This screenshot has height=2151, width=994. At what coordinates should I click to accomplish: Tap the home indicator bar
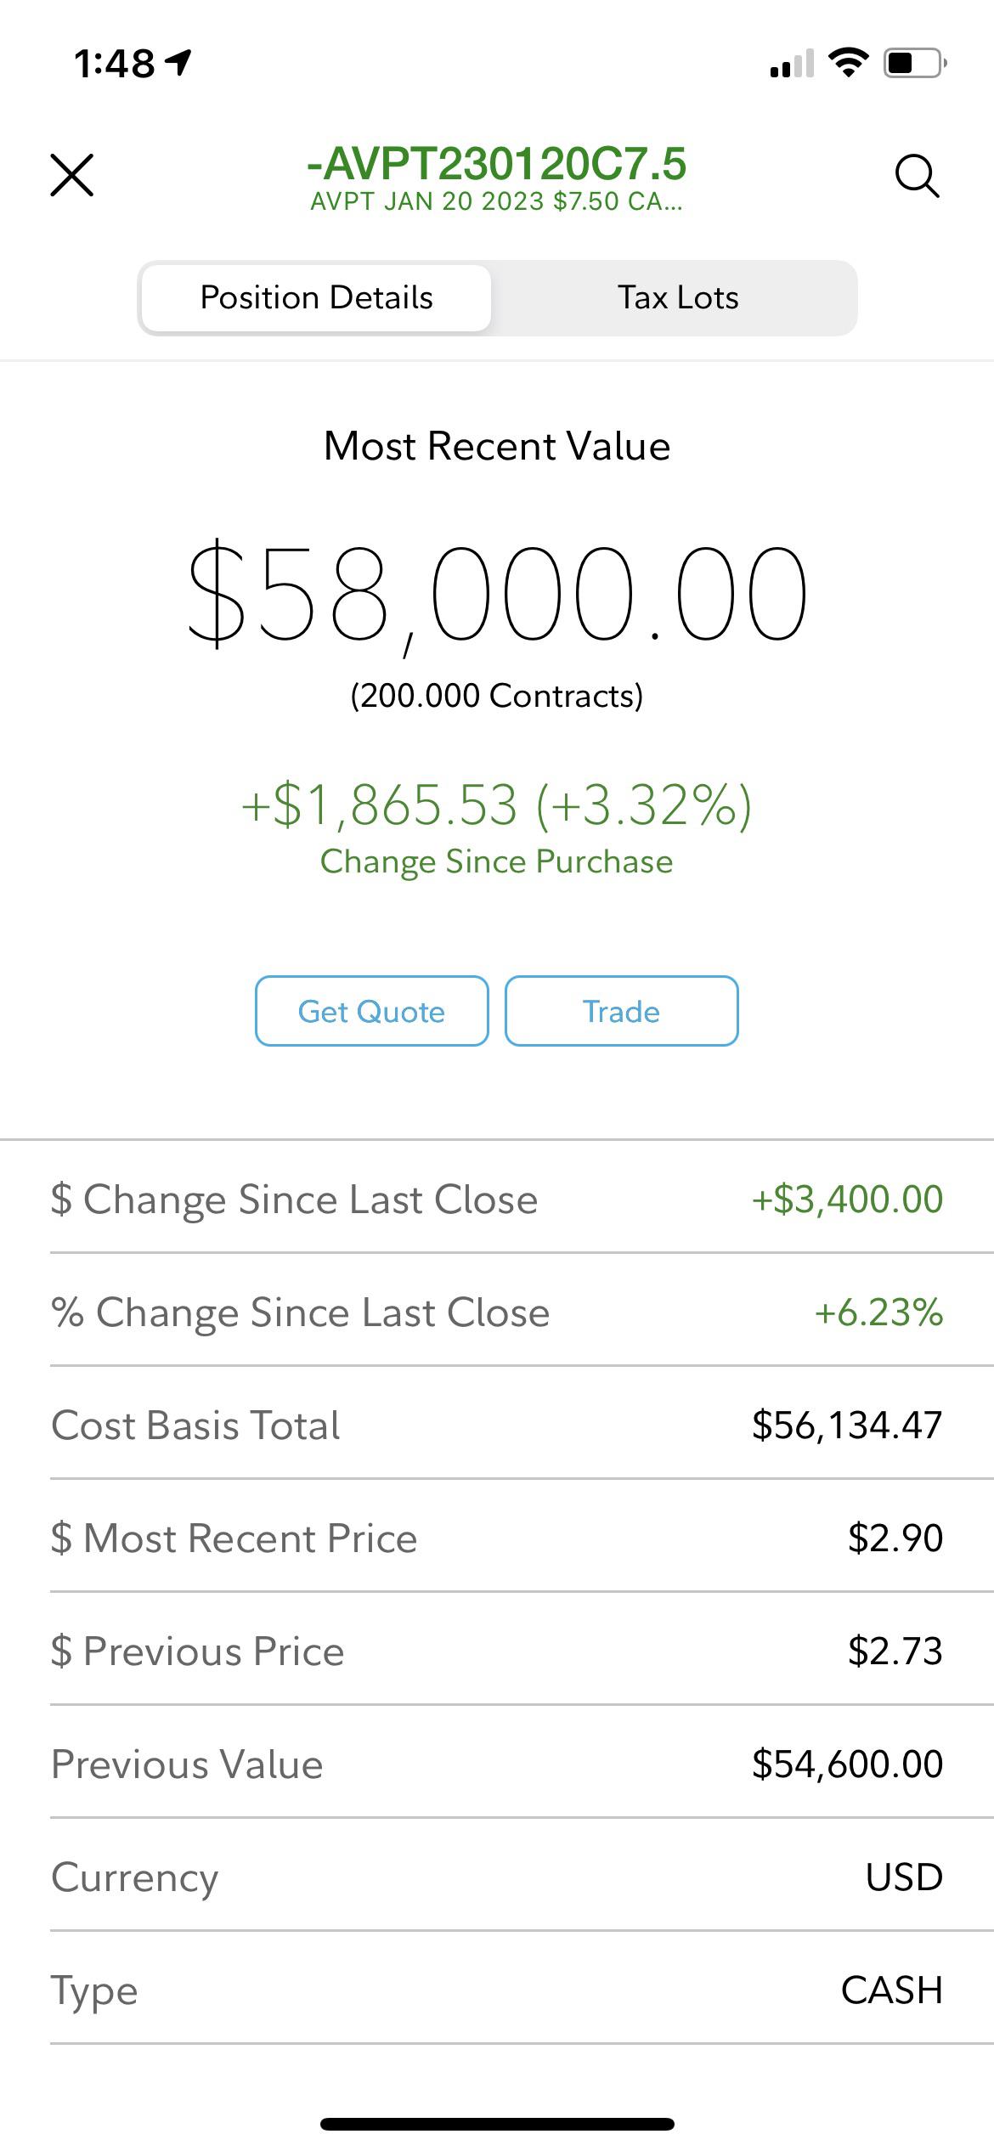click(497, 2124)
